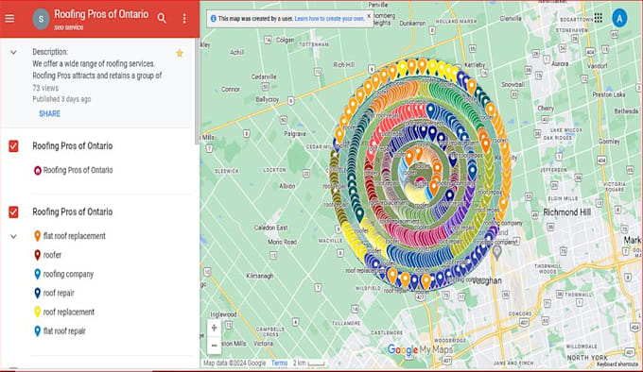The height and width of the screenshot is (372, 643).
Task: Click the map title 'Roofing Pros of Ontario' in header
Action: [x=101, y=14]
